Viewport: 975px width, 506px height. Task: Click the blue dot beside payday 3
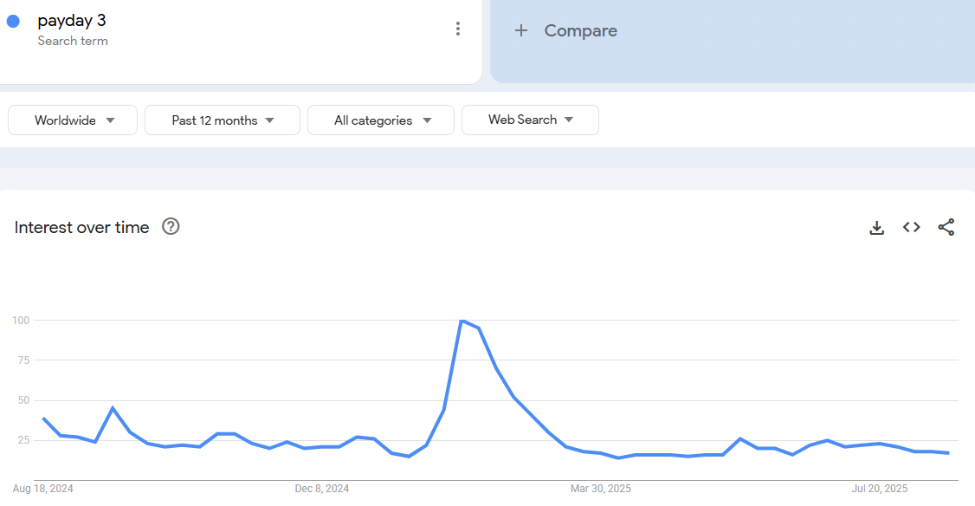(13, 22)
